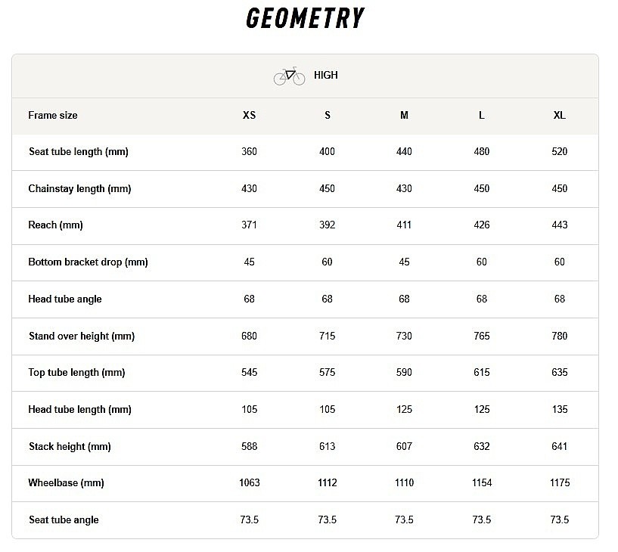The image size is (618, 552).
Task: Click the Frame size row label
Action: point(53,116)
